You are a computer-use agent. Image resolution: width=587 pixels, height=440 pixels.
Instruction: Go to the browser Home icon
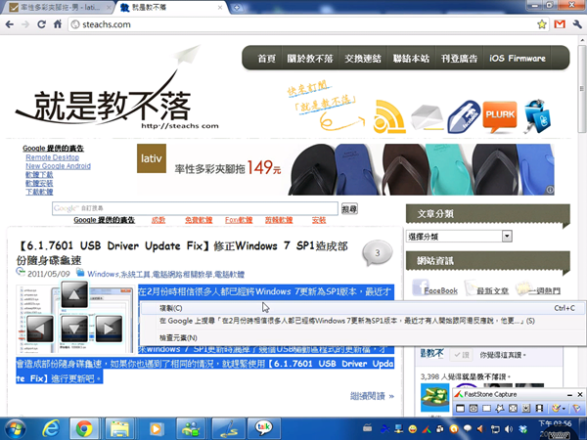(x=58, y=24)
